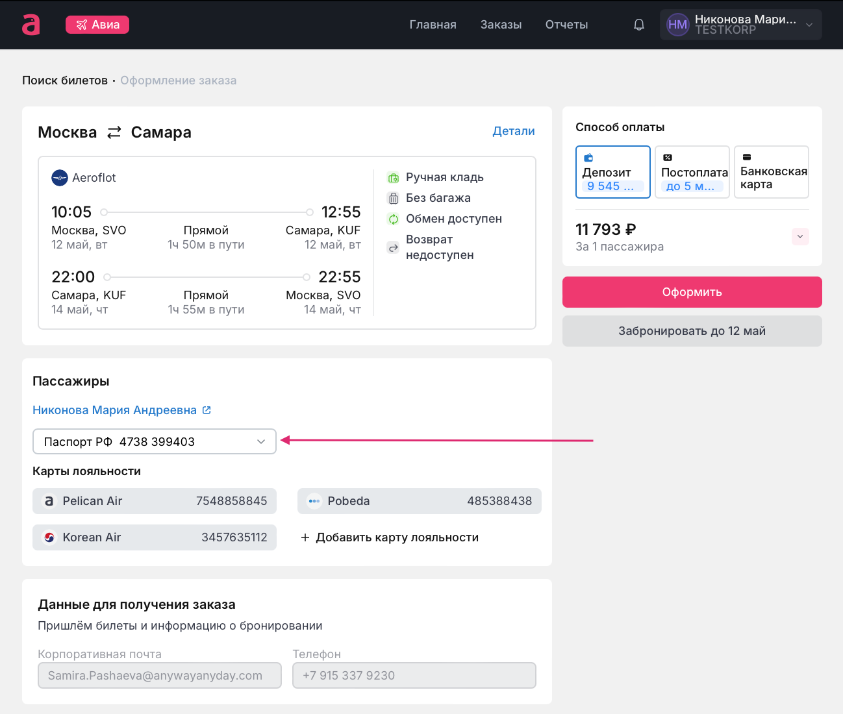Switch to the Авиа section tab
This screenshot has width=843, height=714.
97,25
